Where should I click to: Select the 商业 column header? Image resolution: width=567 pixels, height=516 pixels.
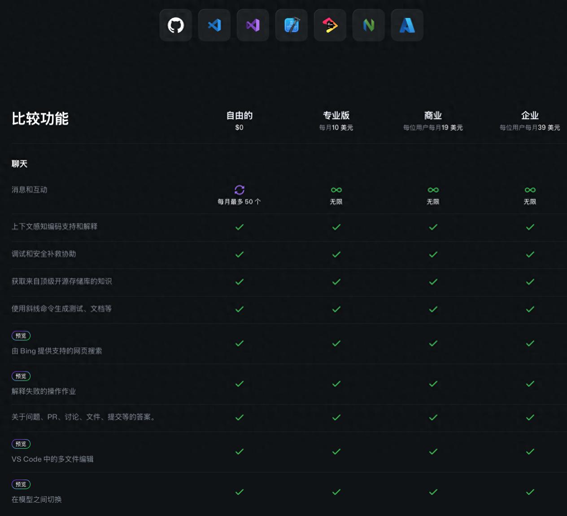(x=433, y=115)
